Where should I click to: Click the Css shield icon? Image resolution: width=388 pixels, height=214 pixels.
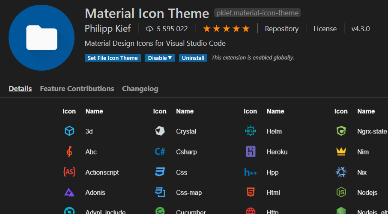coord(160,172)
